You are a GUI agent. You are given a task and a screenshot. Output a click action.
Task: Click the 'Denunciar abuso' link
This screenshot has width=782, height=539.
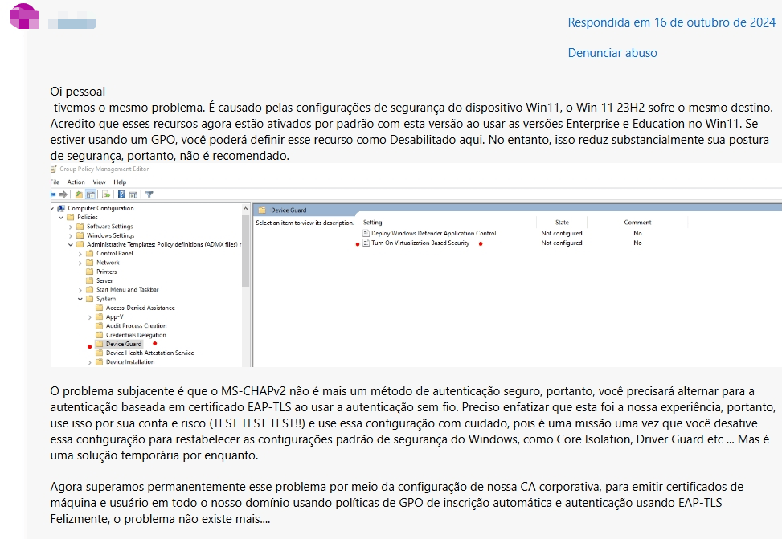tap(612, 53)
